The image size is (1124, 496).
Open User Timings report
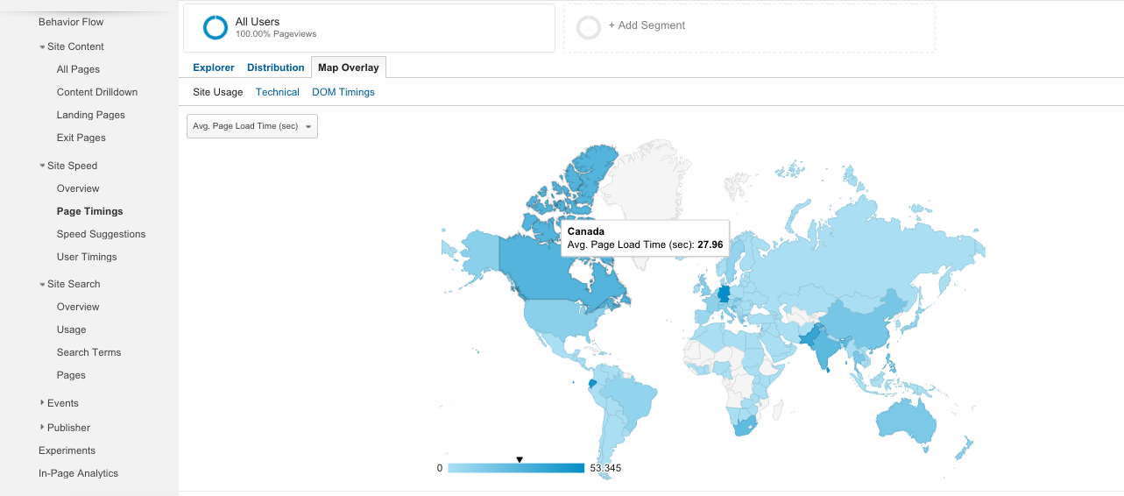87,257
